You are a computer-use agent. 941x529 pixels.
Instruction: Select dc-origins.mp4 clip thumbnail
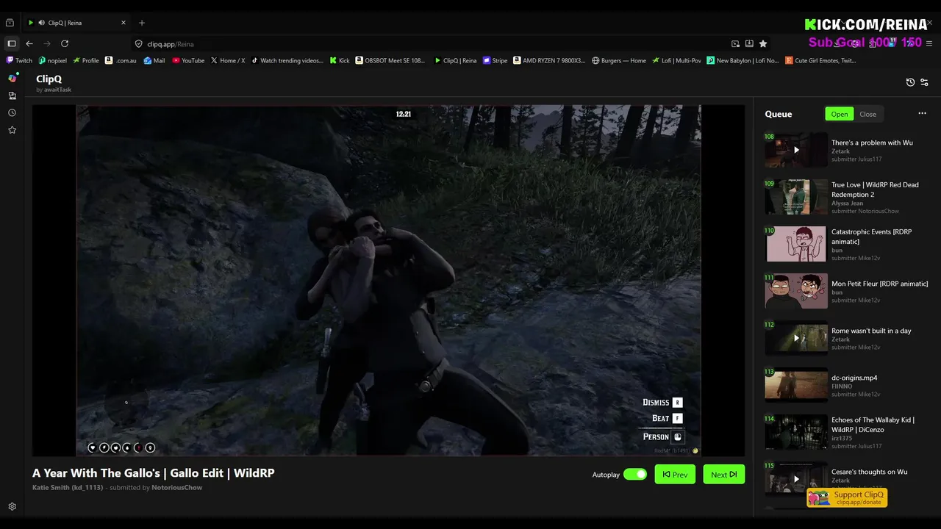[796, 385]
